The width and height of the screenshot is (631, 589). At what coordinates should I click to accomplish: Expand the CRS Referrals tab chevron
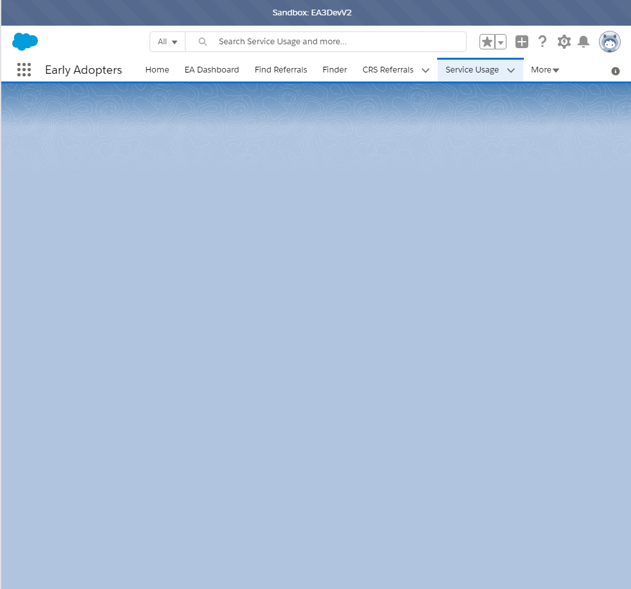pyautogui.click(x=425, y=70)
